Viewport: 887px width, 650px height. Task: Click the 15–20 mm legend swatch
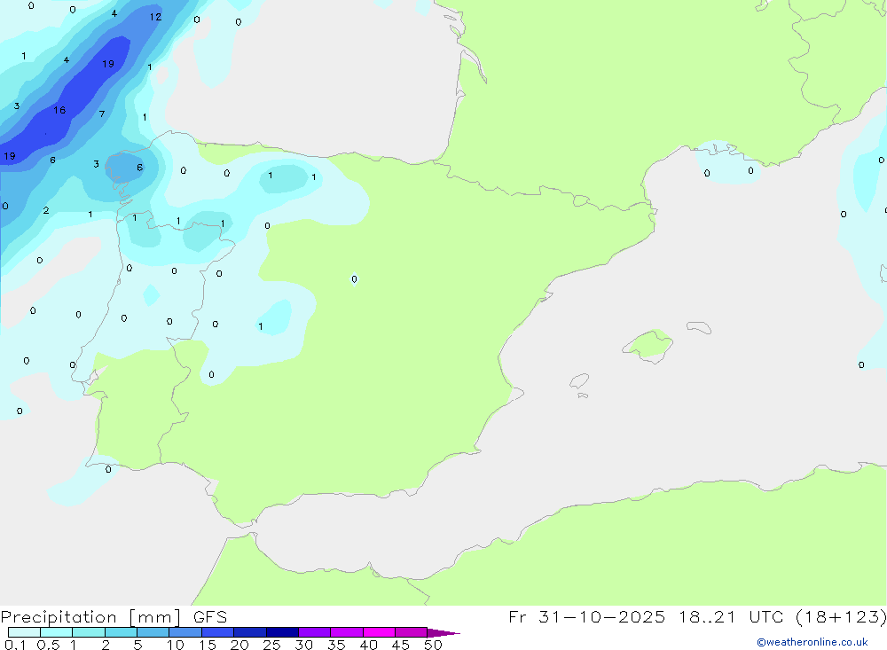click(x=218, y=632)
